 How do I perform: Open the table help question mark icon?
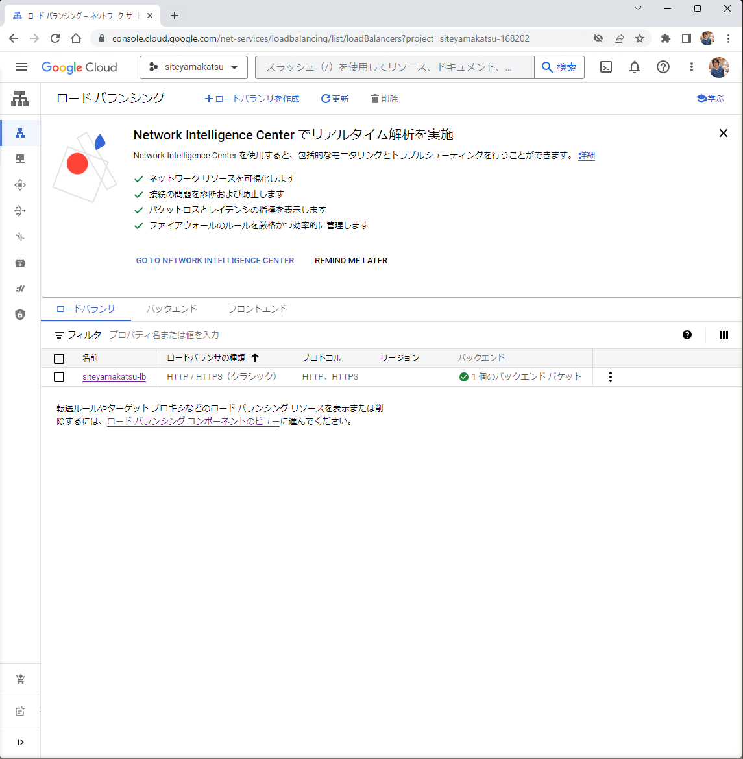(x=687, y=335)
